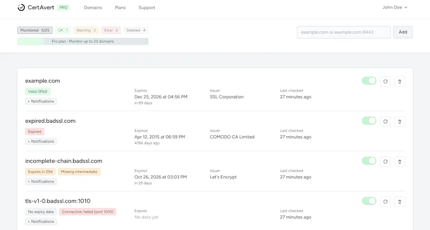The image size is (430, 230).
Task: Click Connection failed (port 1010) badge
Action: tap(88, 212)
